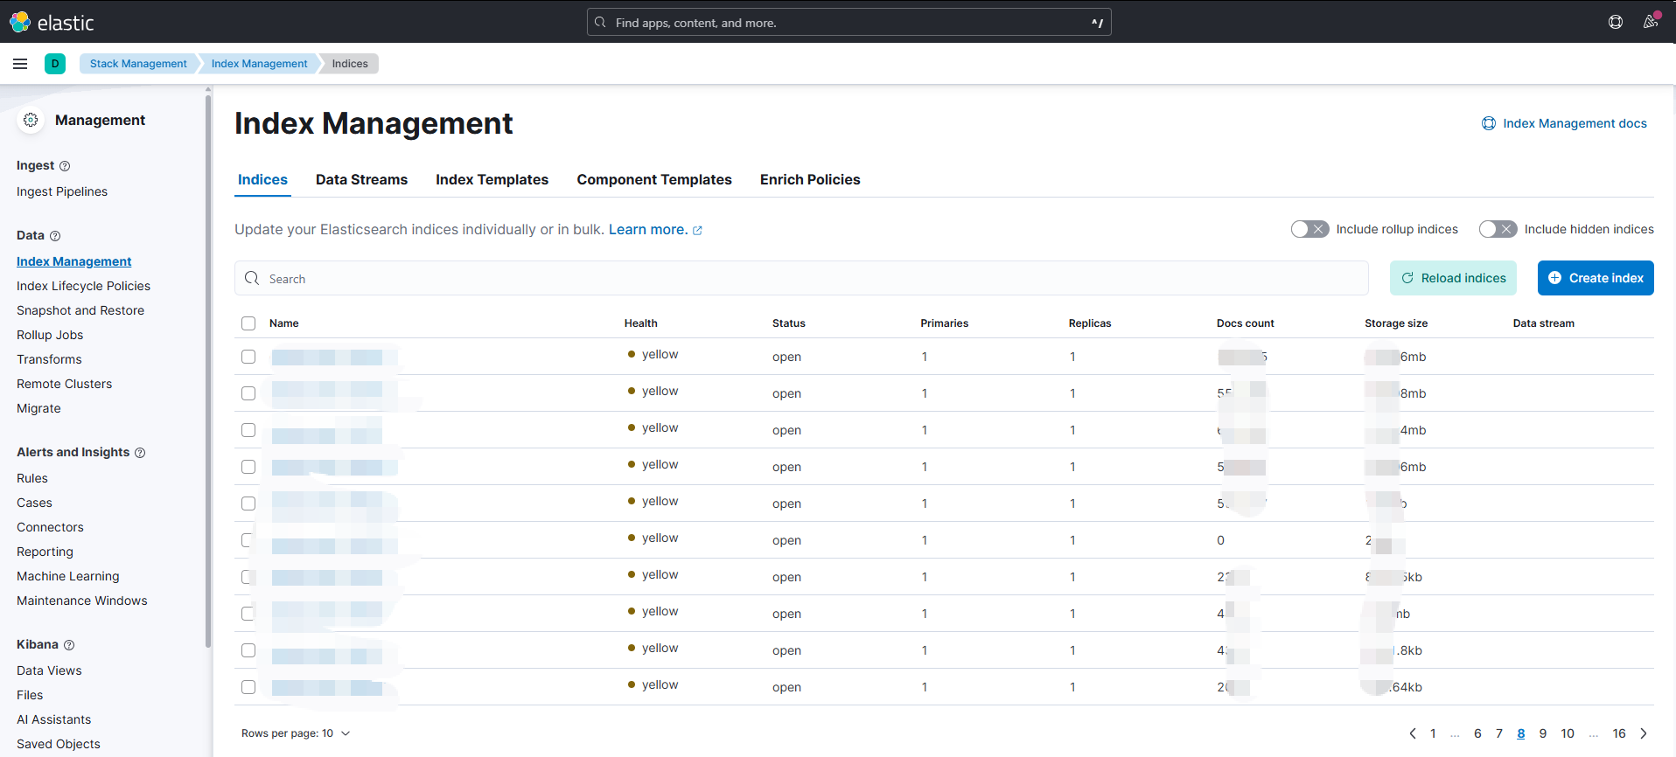Viewport: 1676px width, 757px height.
Task: Click the Index Management docs icon
Action: click(1489, 123)
